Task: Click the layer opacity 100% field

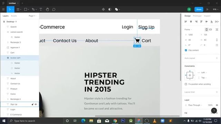Action: pyautogui.click(x=210, y=105)
